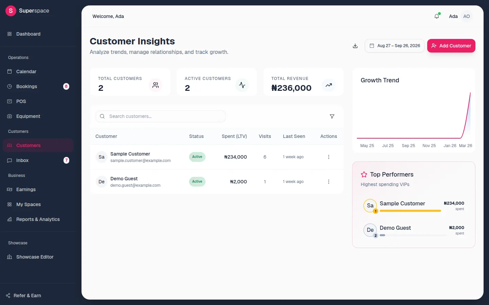Click the Total Revenue trend icon
Screen dimensions: 489x305
(329, 85)
